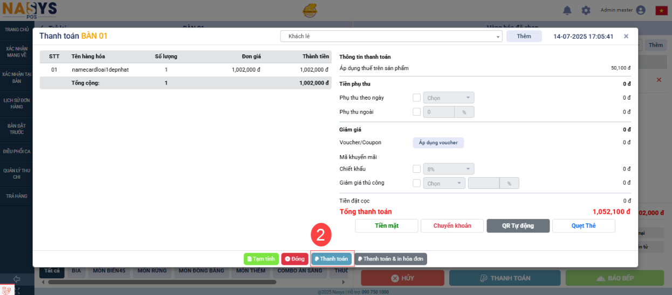Check the Giảm giá thủ công checkbox
Screen dimensions: 672x295
coord(416,183)
